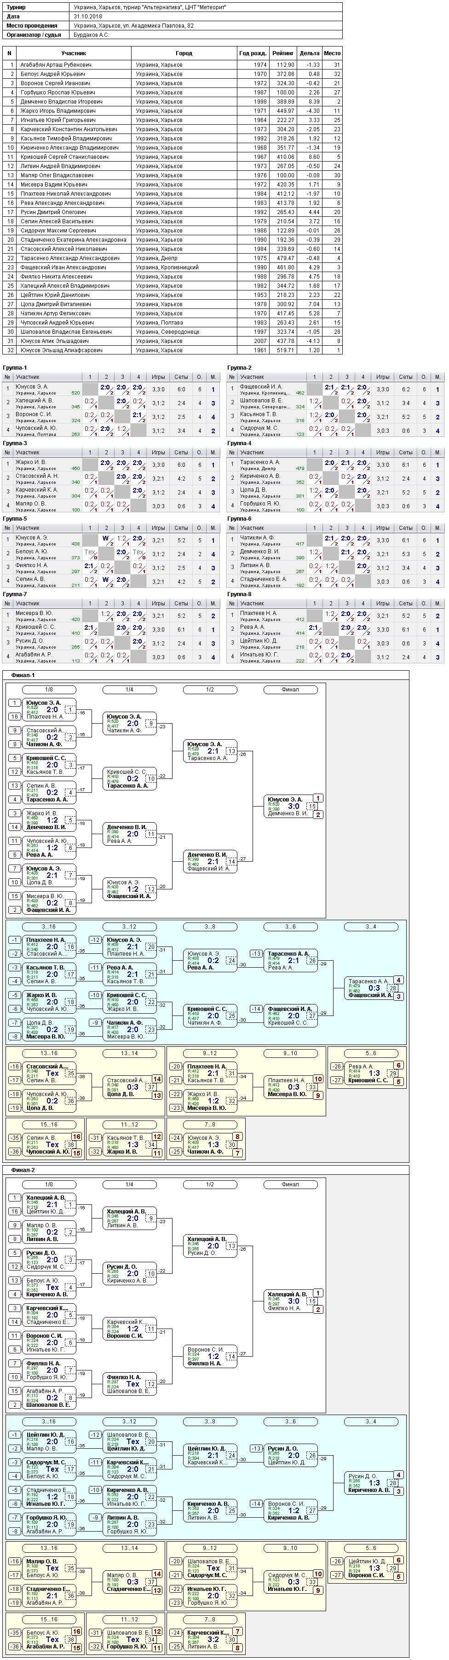Select the row for Фащевский Иван Александрович

pyautogui.click(x=173, y=267)
